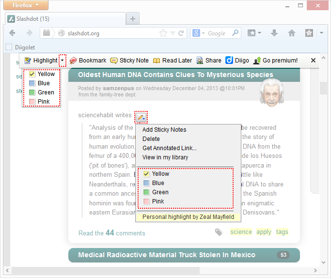The height and width of the screenshot is (278, 331).
Task: Open Read the 44 comments link
Action: (111, 233)
